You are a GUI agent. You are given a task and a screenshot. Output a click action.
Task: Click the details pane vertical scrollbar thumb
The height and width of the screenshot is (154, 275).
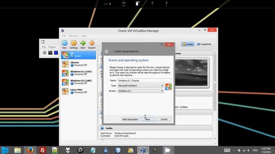(x=215, y=82)
